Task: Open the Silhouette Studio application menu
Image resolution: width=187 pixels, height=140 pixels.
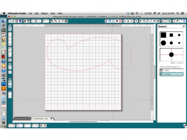Action: point(17,13)
